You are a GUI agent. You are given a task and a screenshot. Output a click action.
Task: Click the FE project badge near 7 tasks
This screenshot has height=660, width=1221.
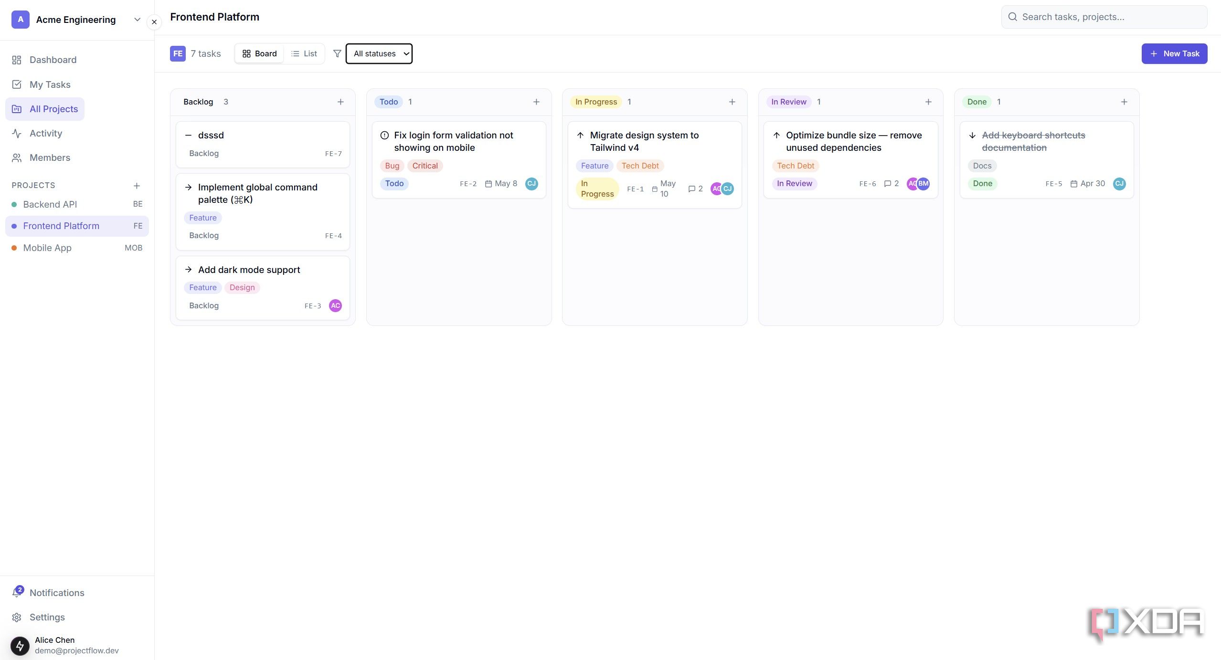pos(178,53)
